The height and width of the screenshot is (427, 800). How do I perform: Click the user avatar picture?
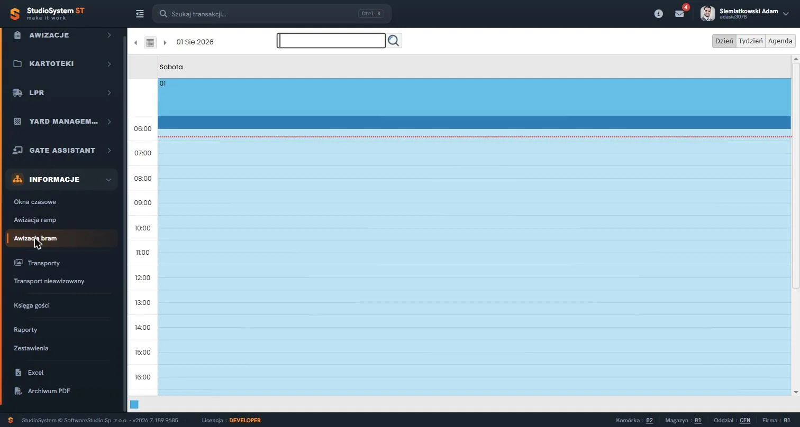click(x=707, y=14)
